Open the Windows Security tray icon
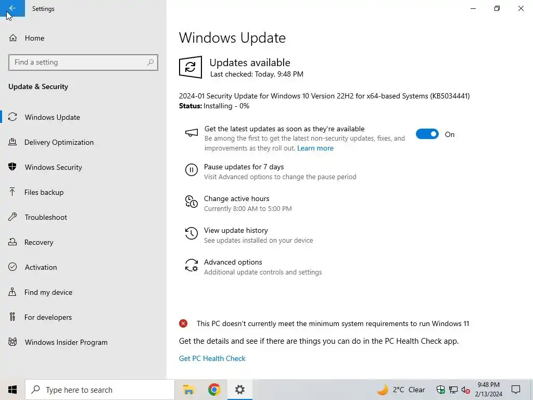This screenshot has width=533, height=400. (440, 390)
